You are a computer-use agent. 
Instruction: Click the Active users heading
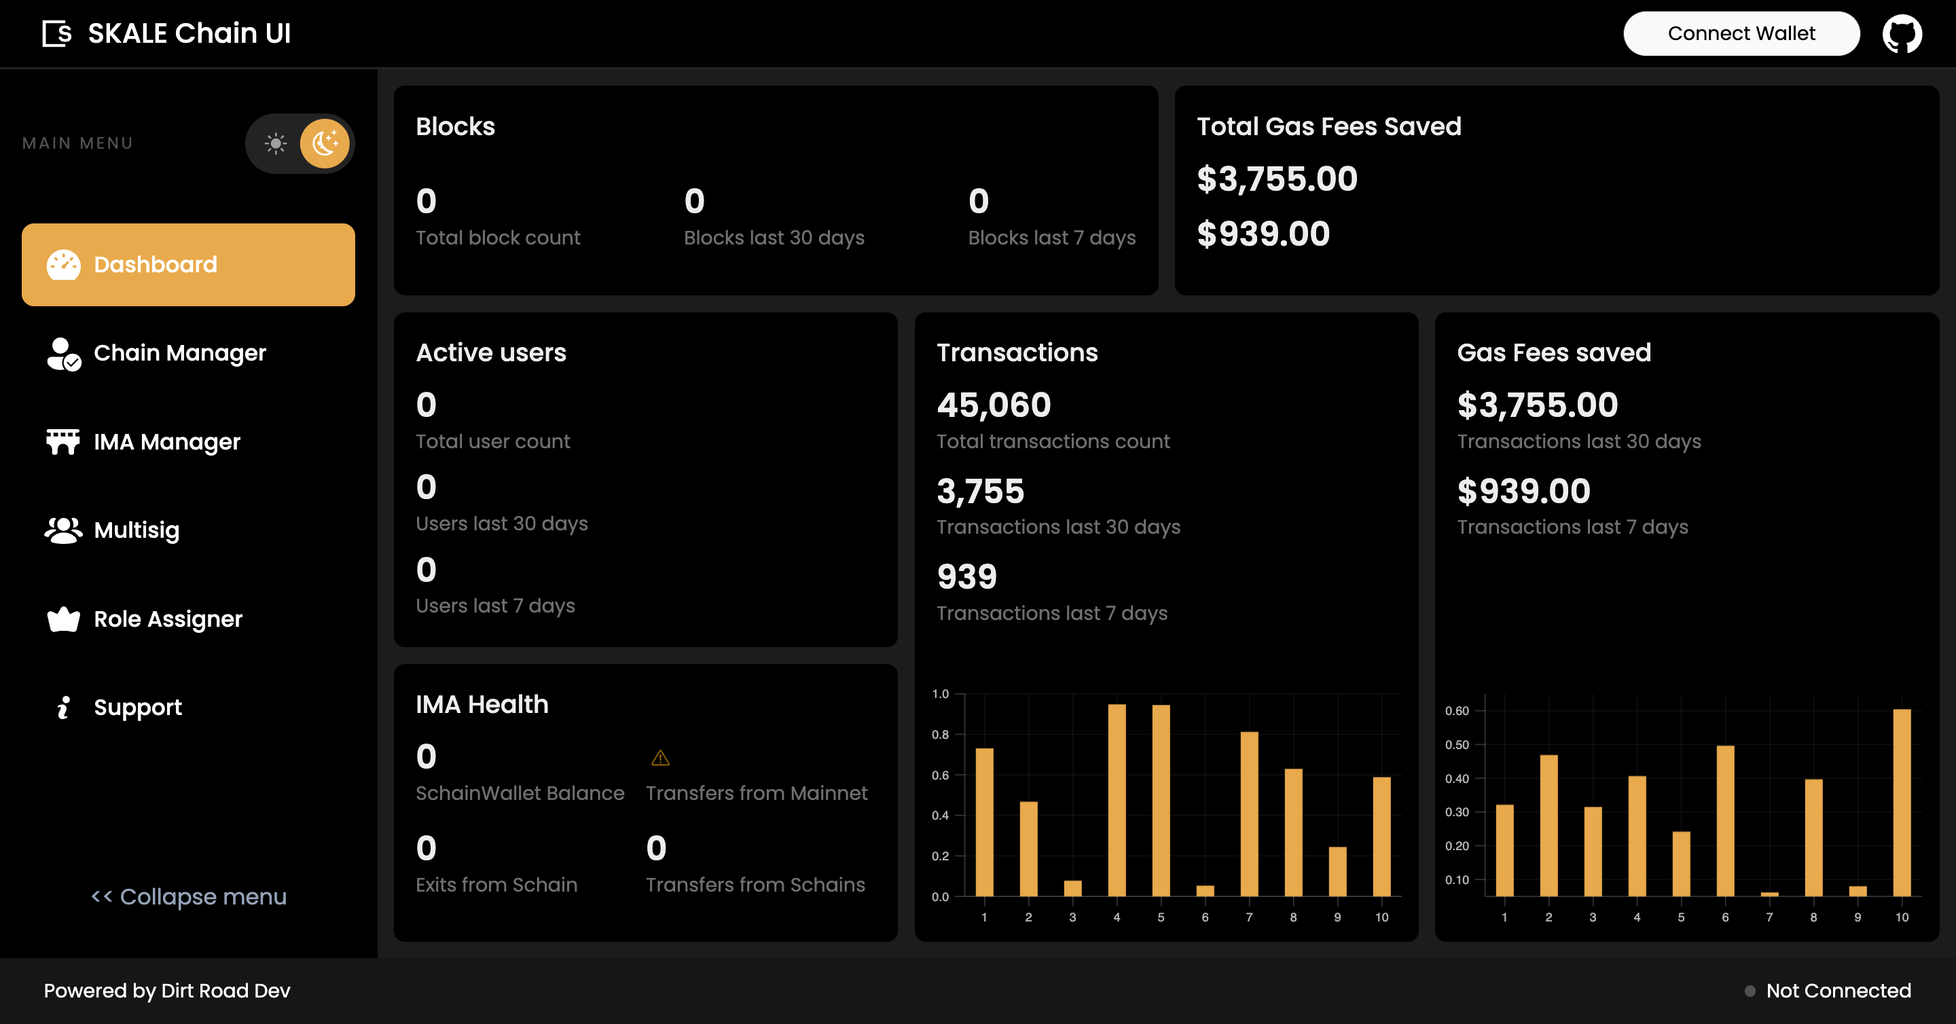(491, 353)
